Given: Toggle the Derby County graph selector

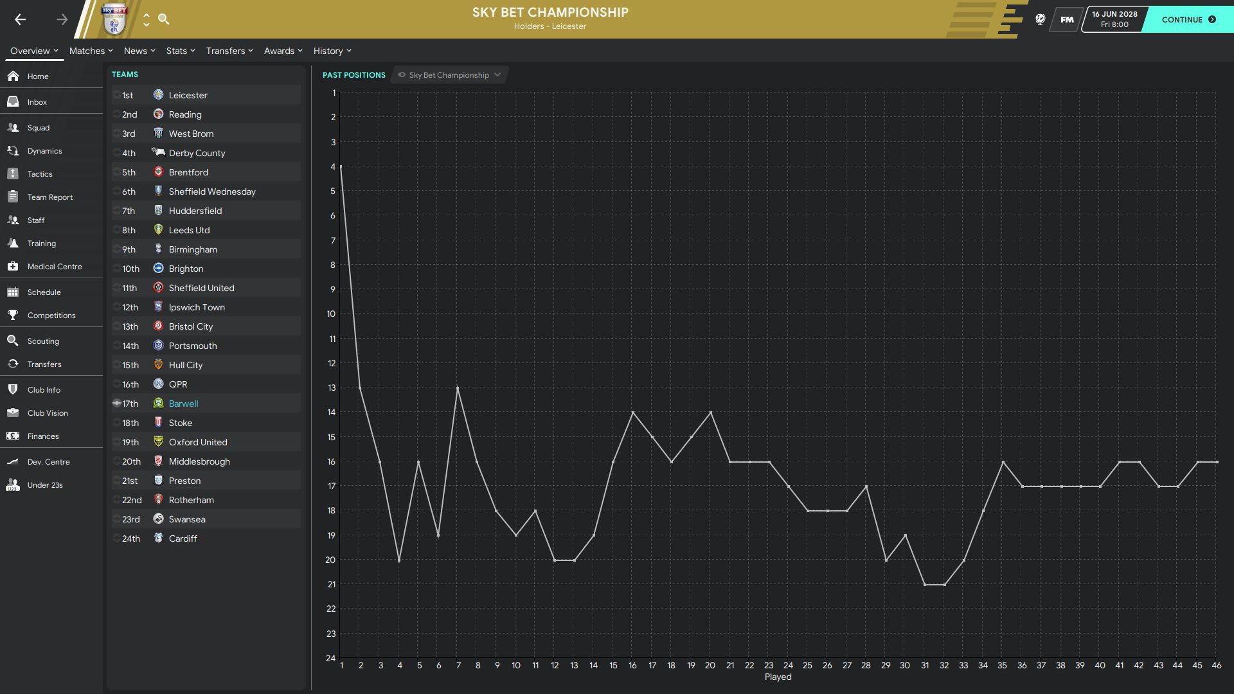Looking at the screenshot, I should tap(116, 153).
